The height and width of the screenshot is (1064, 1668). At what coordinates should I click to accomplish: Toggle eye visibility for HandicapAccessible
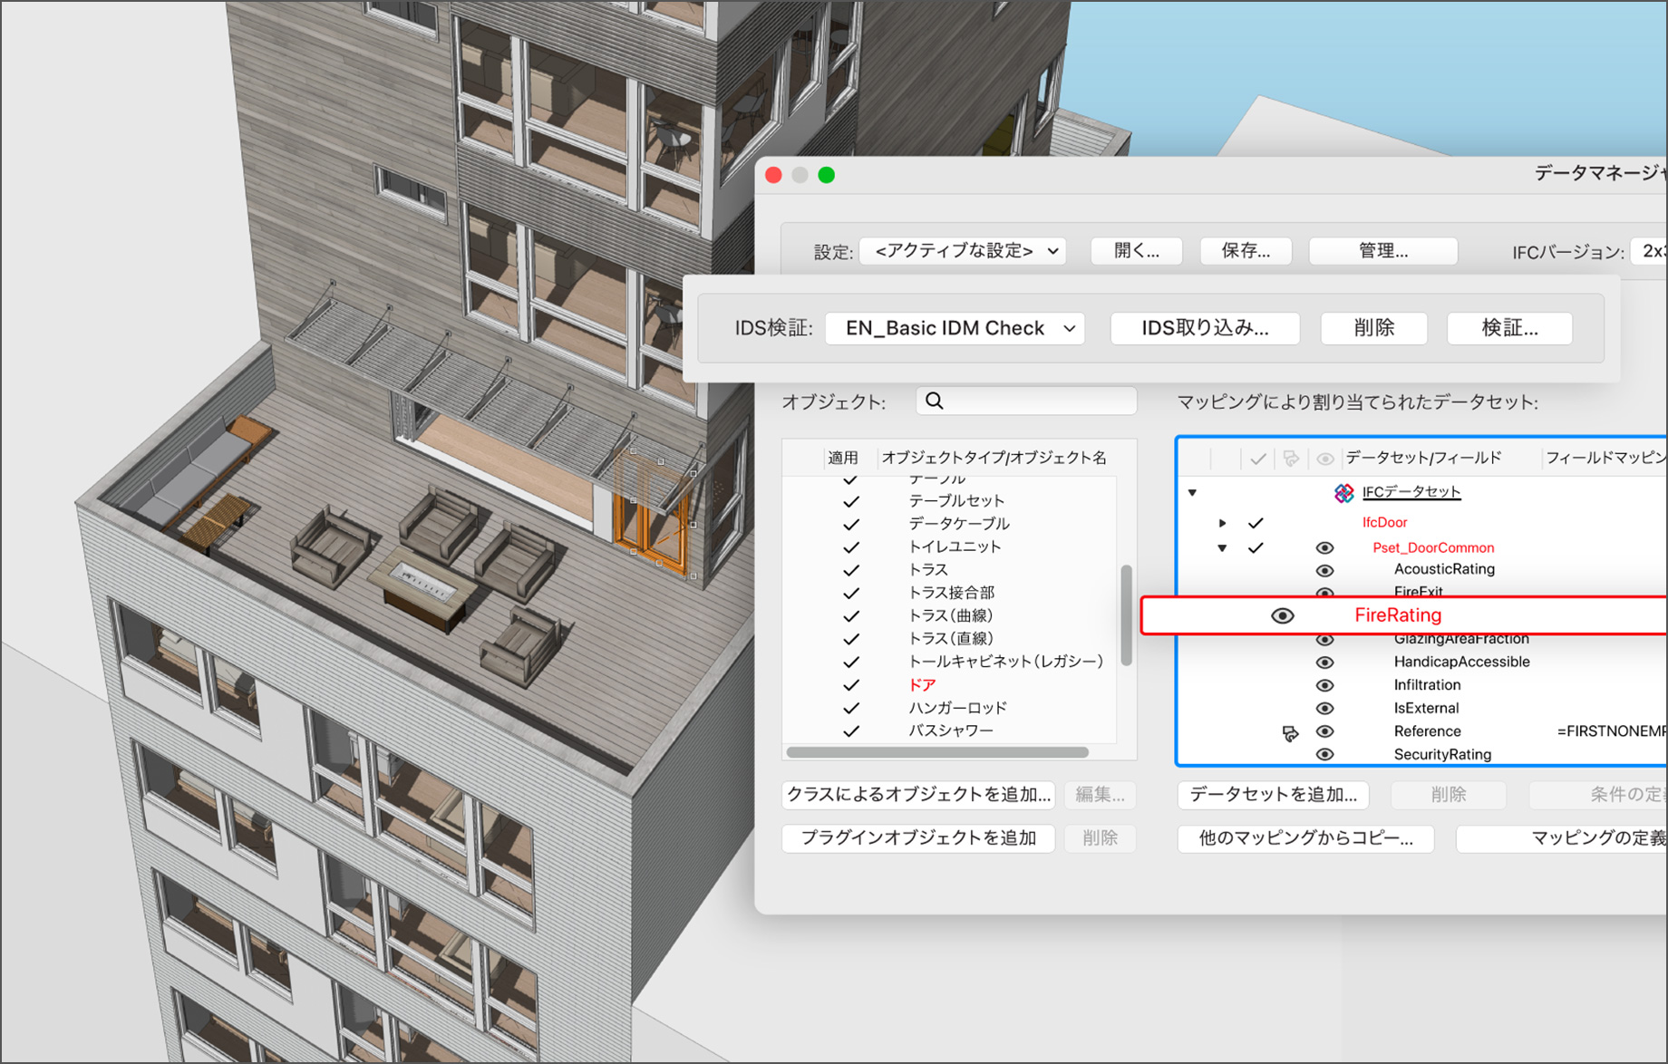coord(1324,663)
